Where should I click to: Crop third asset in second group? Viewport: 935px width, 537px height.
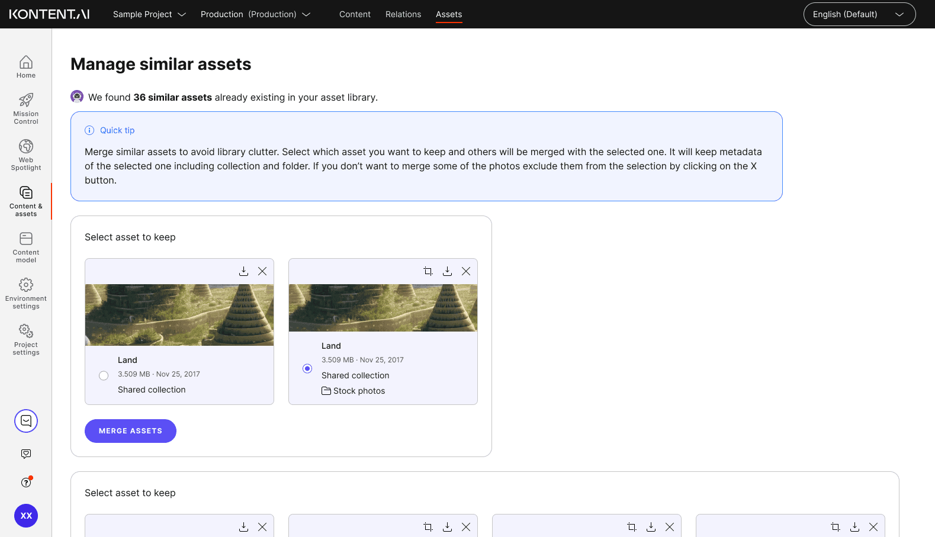(632, 527)
